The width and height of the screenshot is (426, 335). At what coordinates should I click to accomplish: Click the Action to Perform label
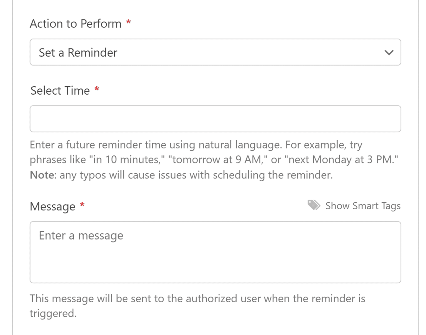(75, 24)
